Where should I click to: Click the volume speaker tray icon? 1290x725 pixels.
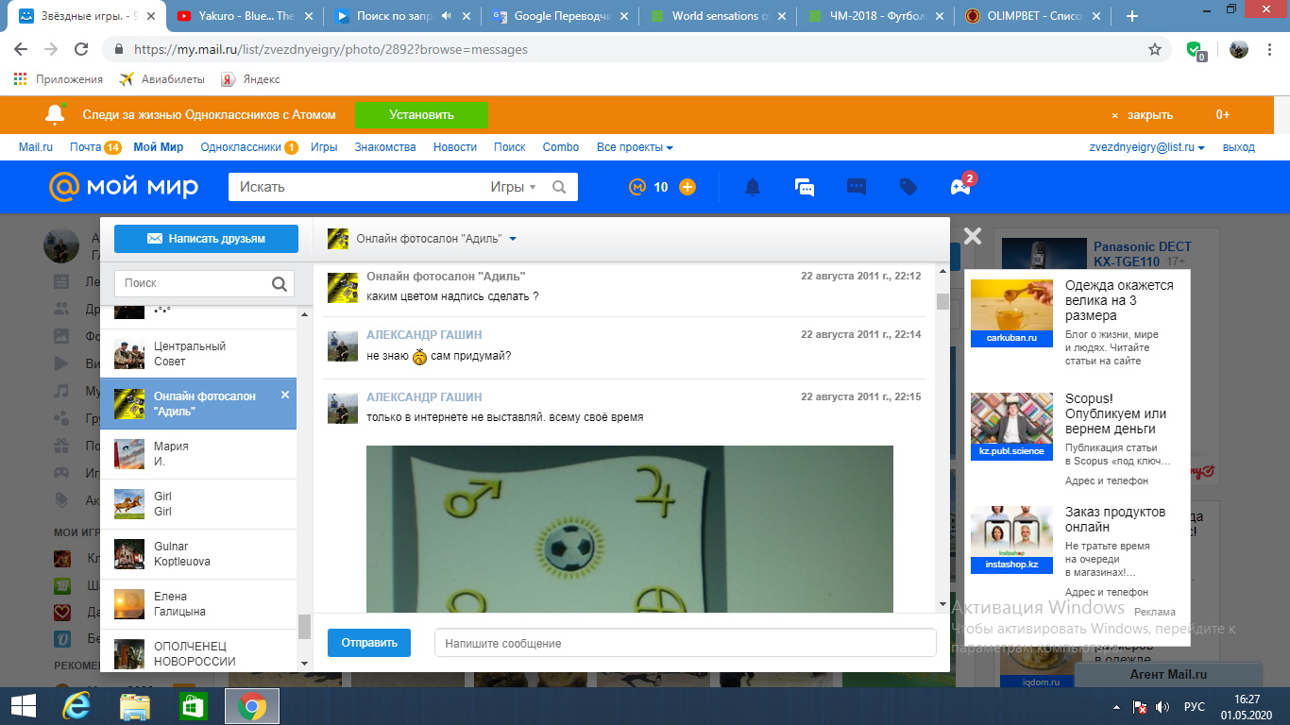[x=1163, y=707]
